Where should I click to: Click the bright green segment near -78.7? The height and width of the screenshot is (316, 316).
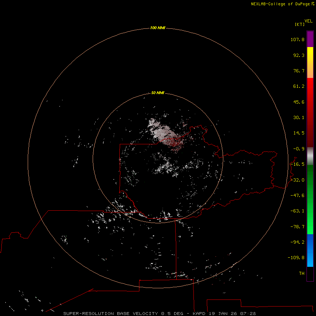[310, 227]
